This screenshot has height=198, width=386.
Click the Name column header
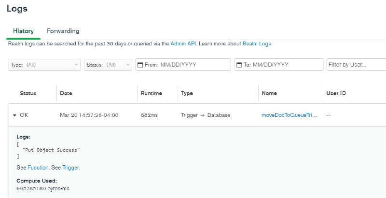coord(269,93)
